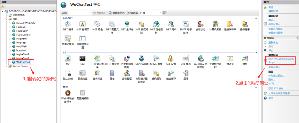This screenshot has width=299, height=123.
Task: Open the IP 地址和域限制 icon
Action: (127, 58)
